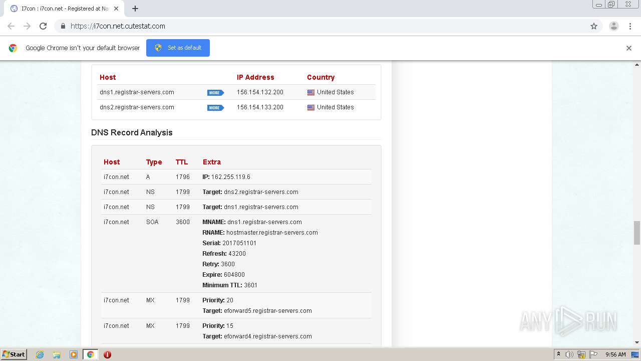Viewport: 641px width, 361px height.
Task: Click the Extra column header
Action: (211, 162)
